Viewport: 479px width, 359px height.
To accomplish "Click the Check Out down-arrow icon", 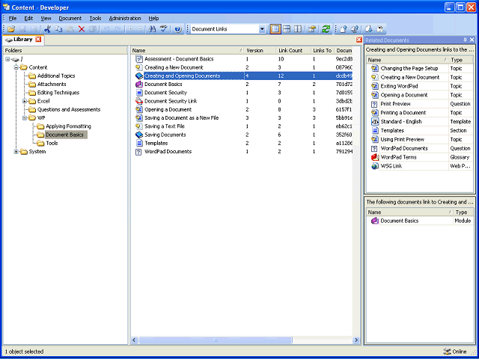I will (369, 29).
